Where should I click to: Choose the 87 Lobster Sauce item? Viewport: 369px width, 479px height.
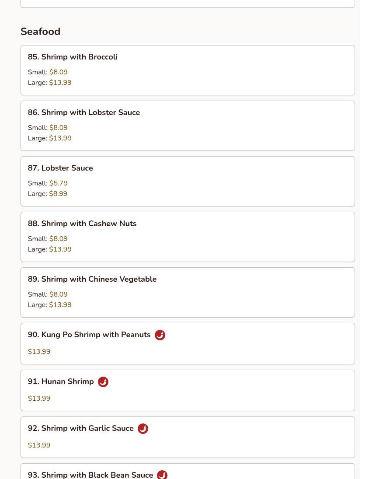pos(188,182)
